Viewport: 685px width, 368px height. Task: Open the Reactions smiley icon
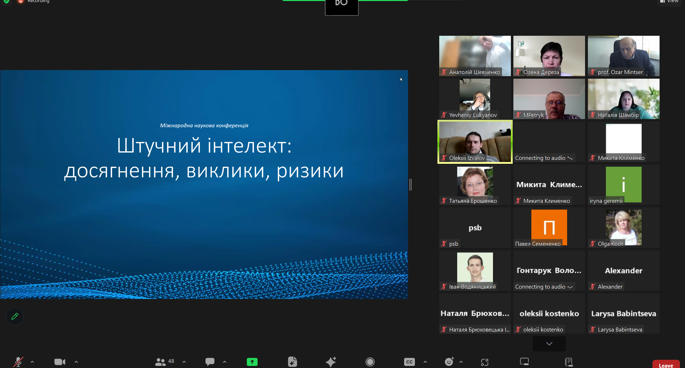[x=449, y=362]
